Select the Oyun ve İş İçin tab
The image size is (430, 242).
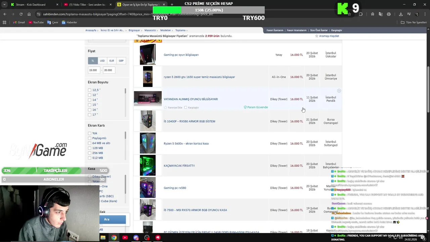pos(141,5)
